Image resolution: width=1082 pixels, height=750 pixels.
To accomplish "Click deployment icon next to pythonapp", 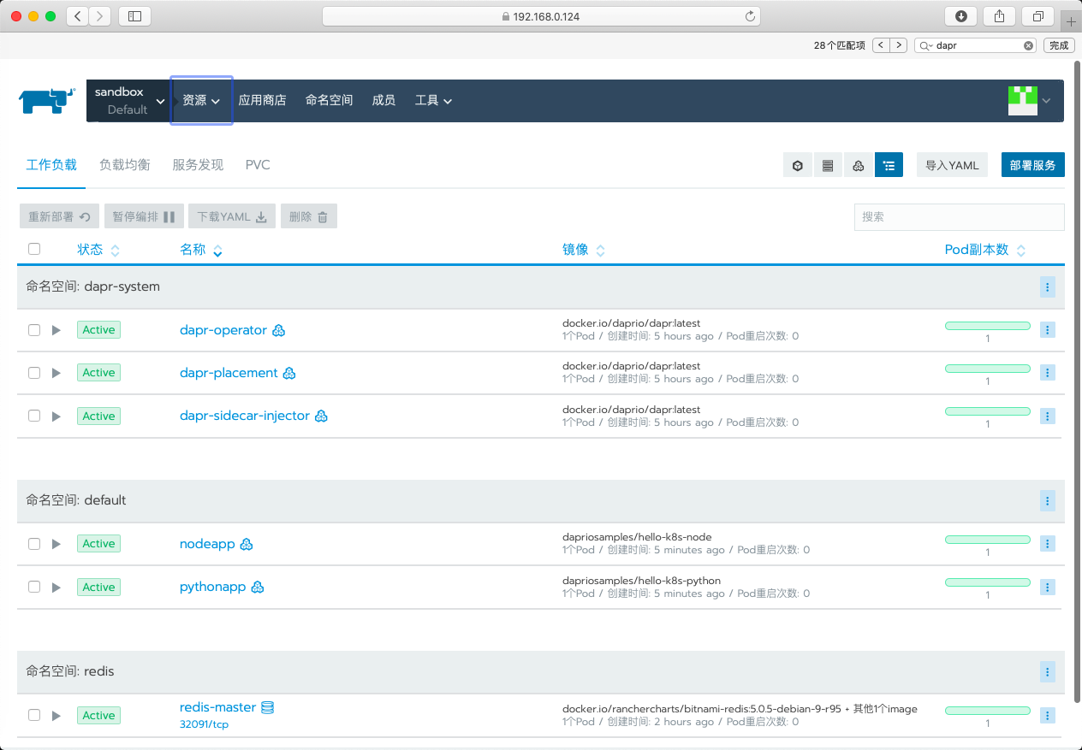I will [258, 588].
